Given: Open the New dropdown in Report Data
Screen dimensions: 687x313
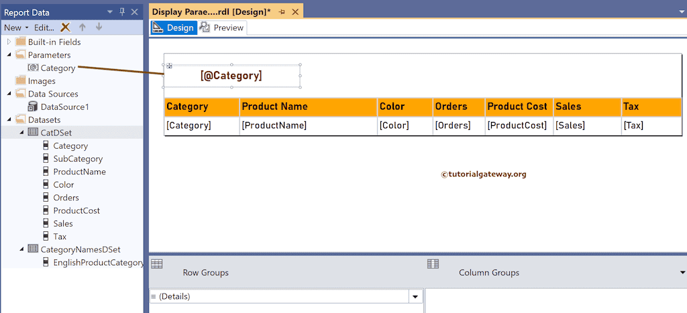Looking at the screenshot, I should click(x=16, y=27).
